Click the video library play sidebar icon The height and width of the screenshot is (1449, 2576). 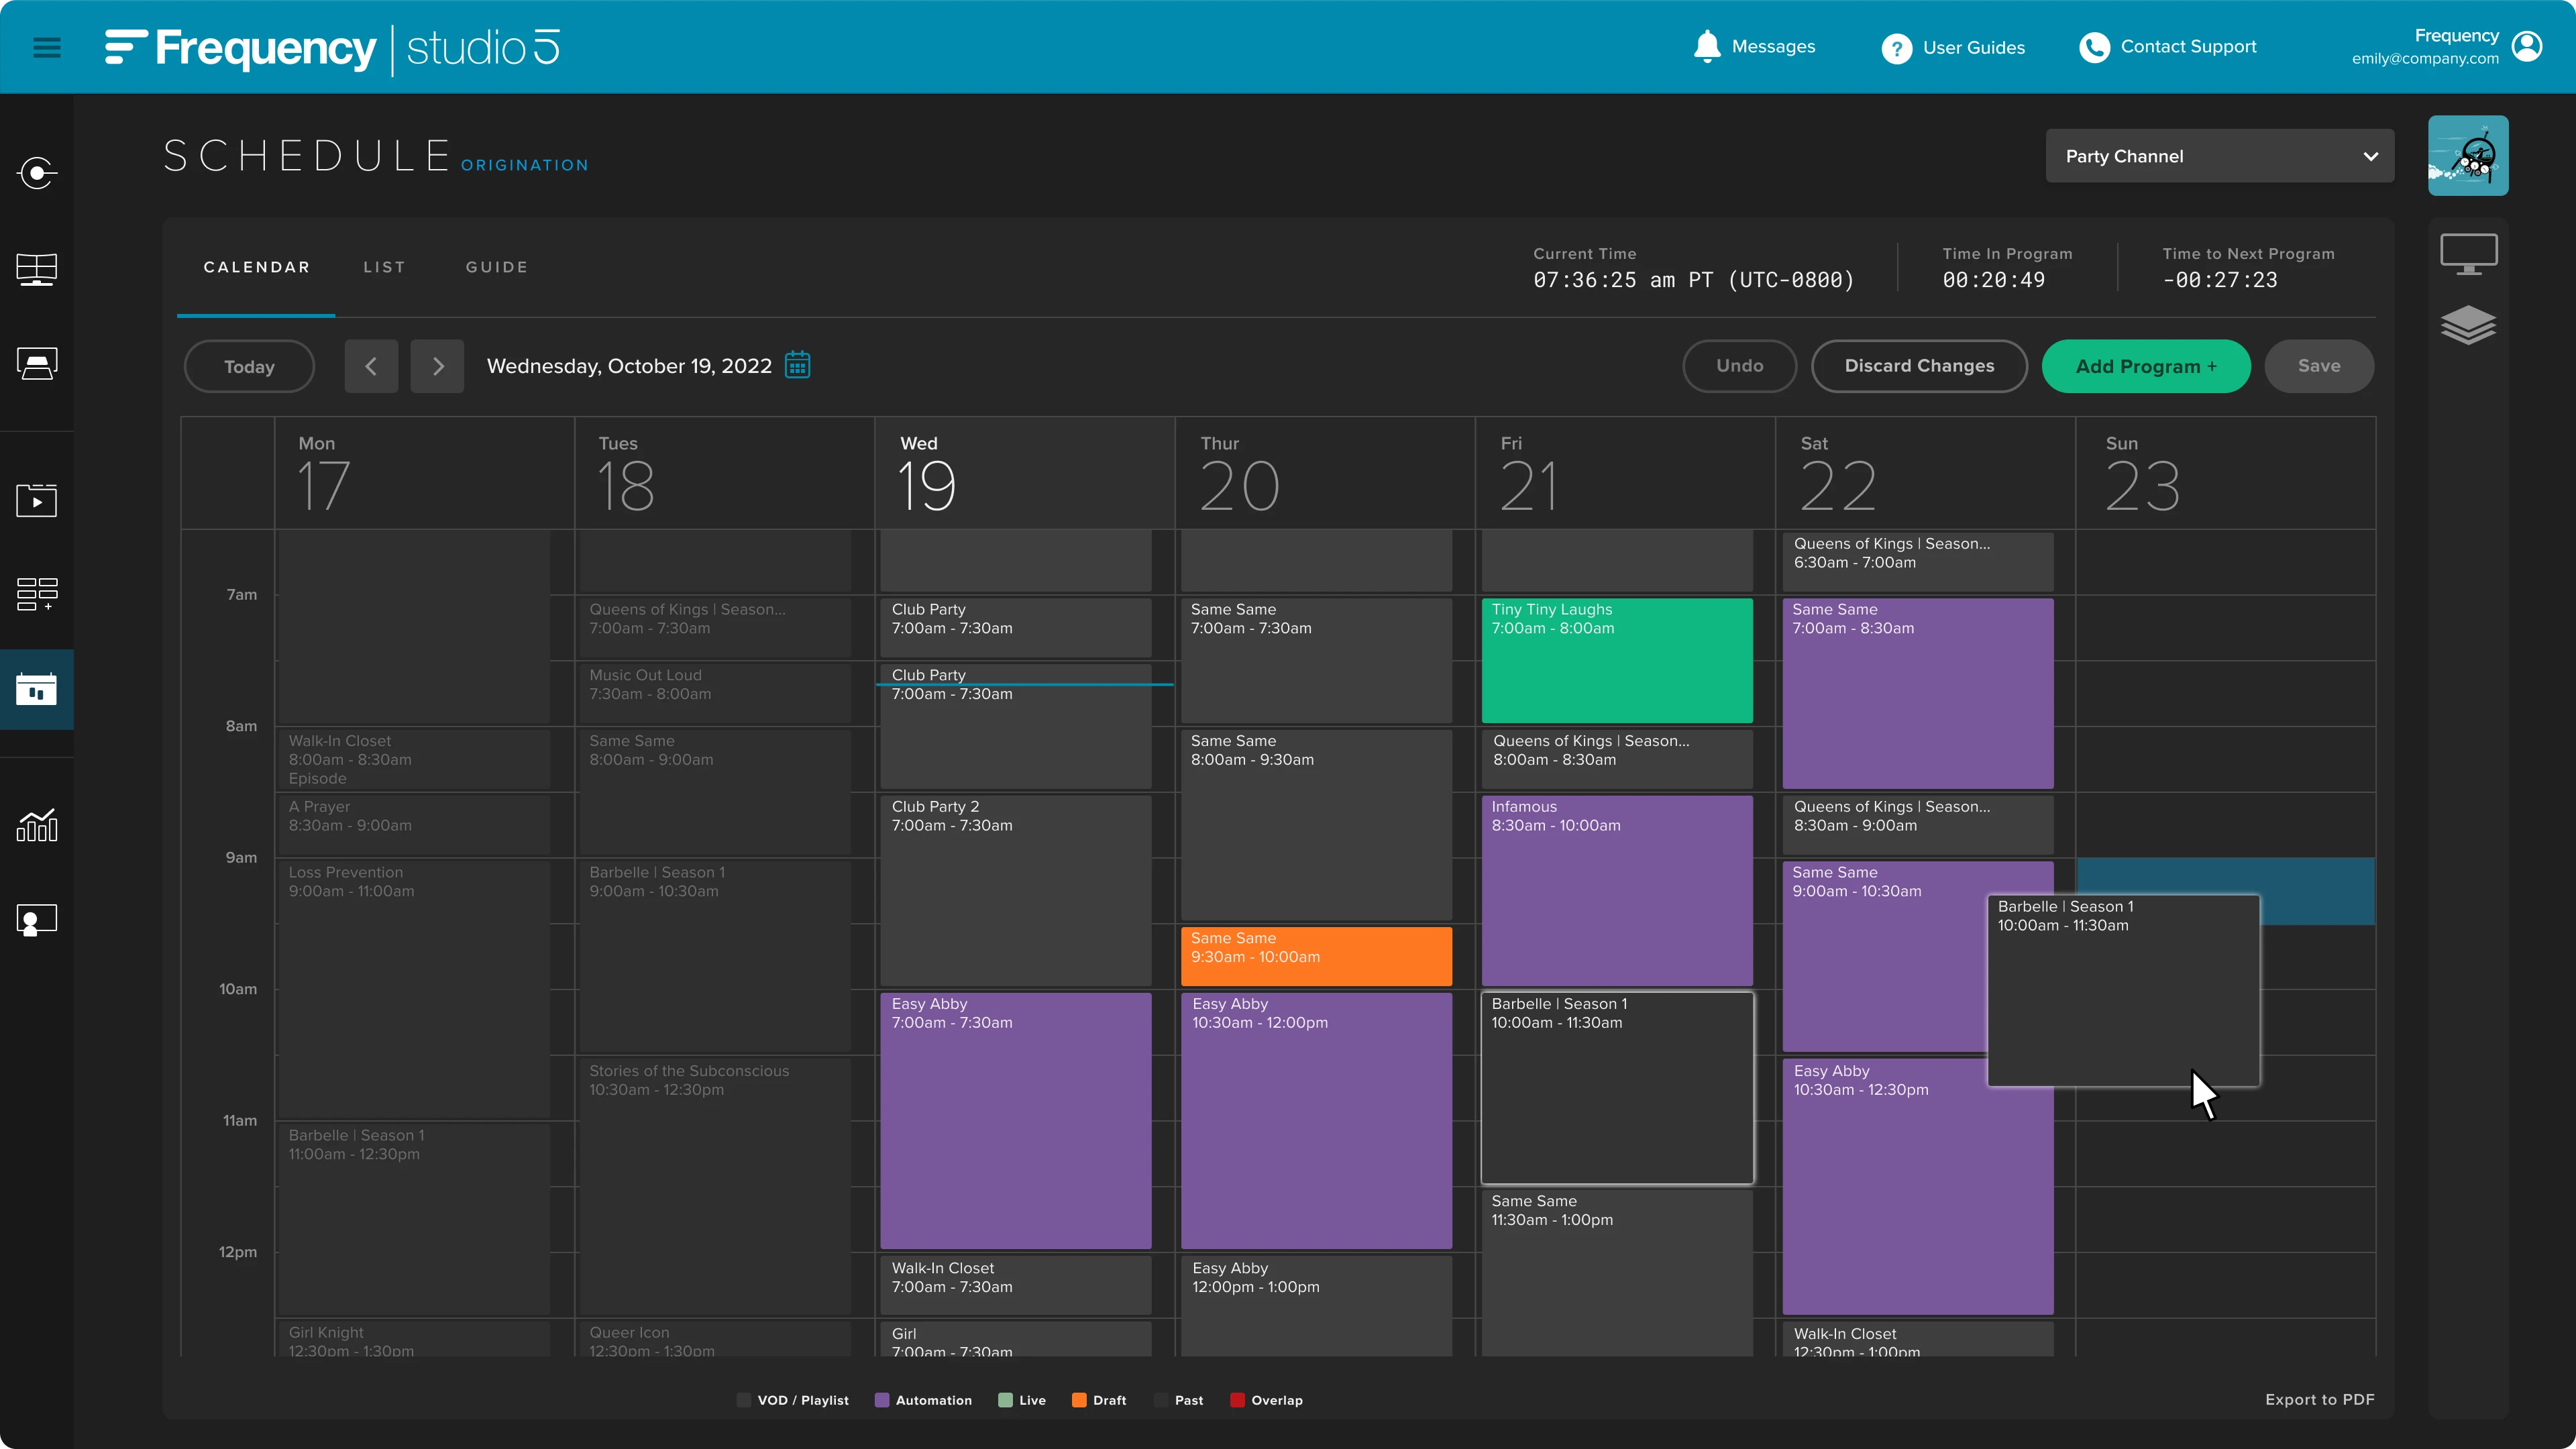click(x=37, y=500)
